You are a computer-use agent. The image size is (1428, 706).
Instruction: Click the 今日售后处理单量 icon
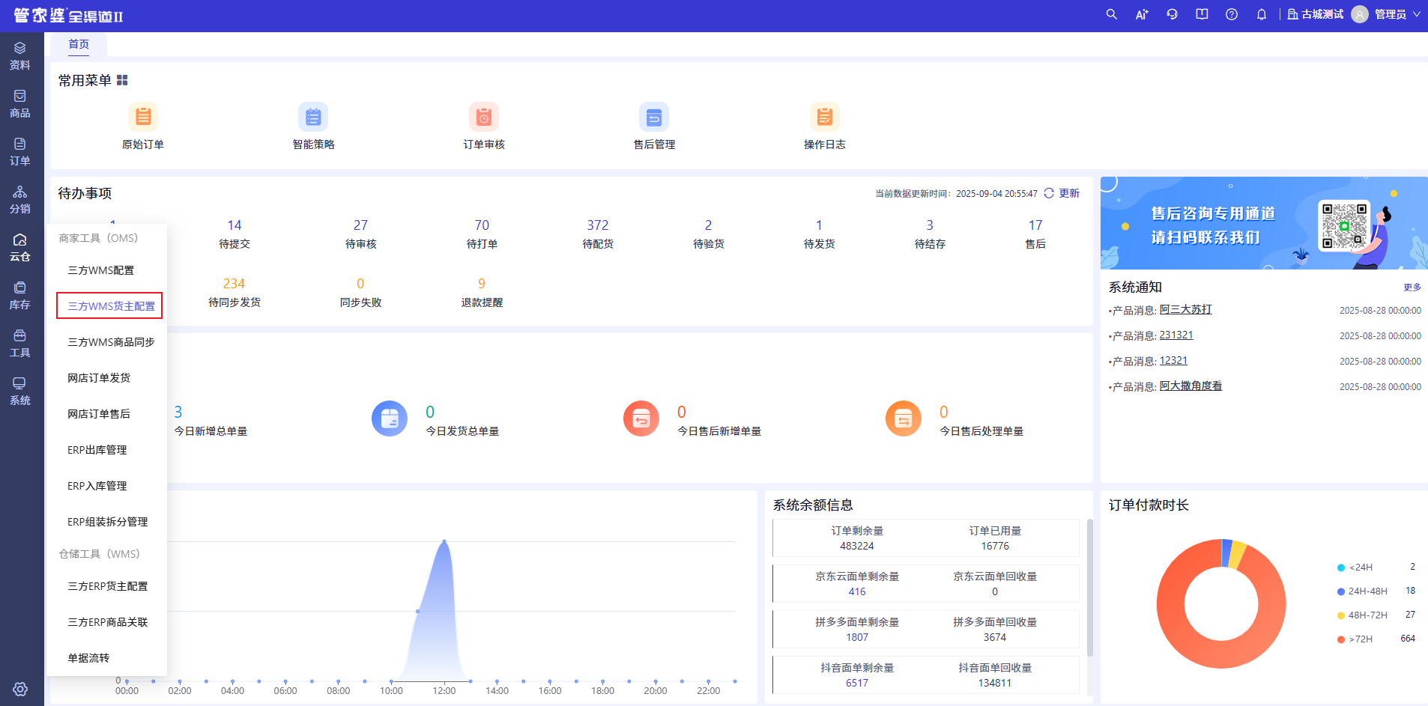click(904, 419)
